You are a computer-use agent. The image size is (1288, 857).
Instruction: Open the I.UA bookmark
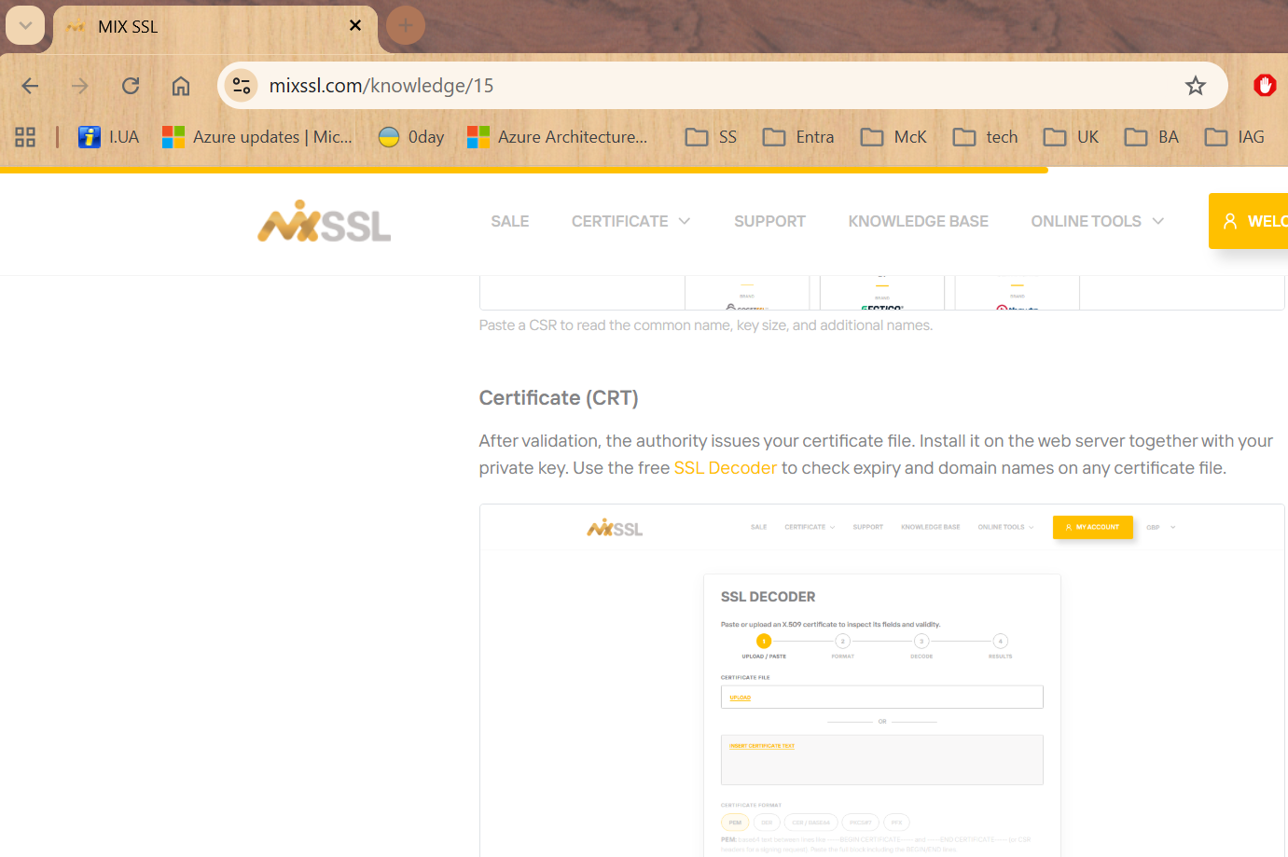[108, 137]
